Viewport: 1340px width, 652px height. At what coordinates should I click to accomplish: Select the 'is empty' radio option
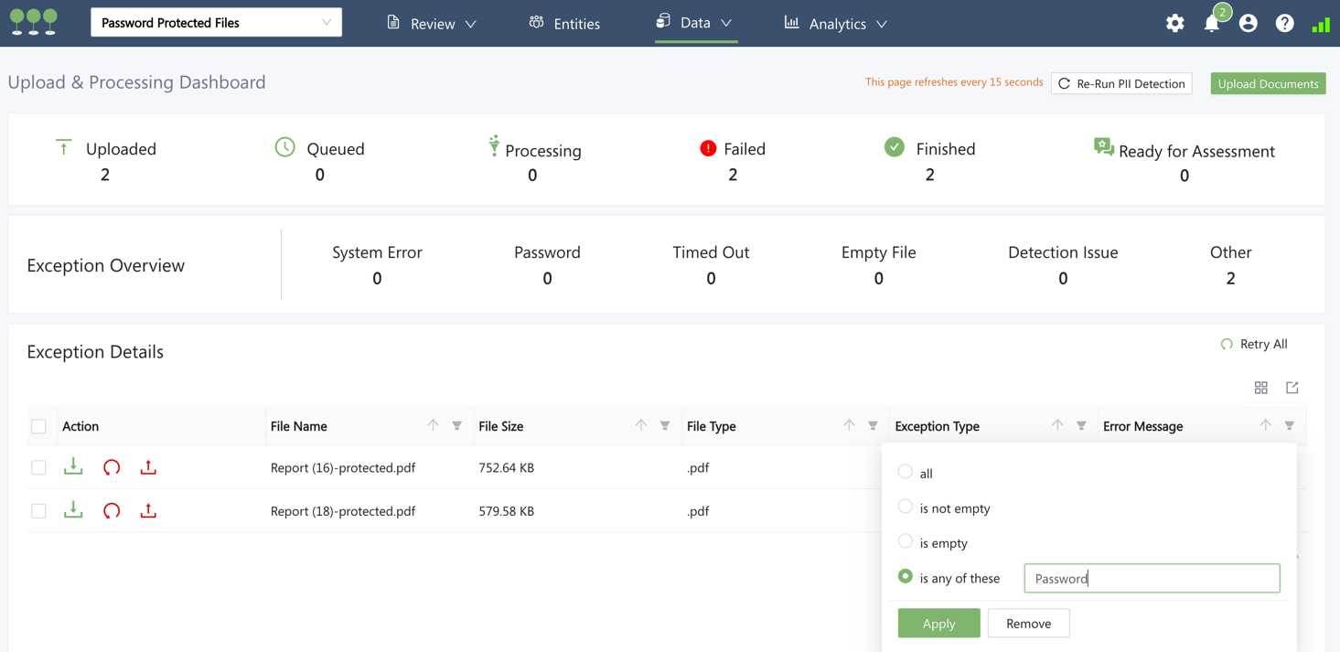coord(906,542)
